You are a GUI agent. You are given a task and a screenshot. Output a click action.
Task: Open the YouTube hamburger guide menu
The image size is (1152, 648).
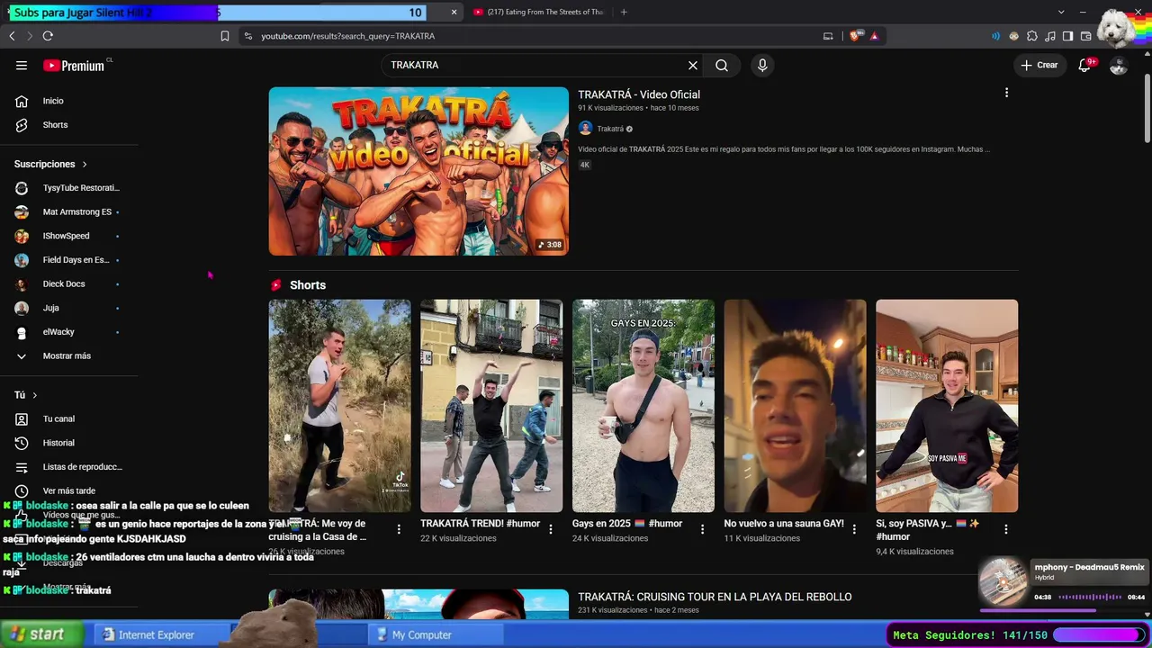coord(22,65)
